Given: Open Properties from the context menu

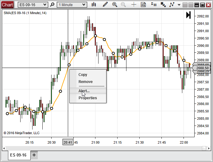Looking at the screenshot, I should coord(87,98).
